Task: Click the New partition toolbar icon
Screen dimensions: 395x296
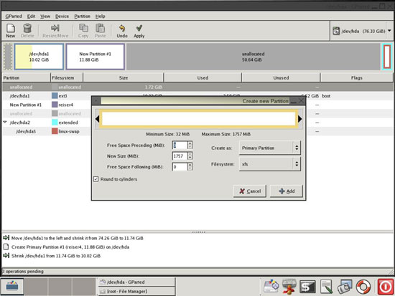Action: click(11, 31)
